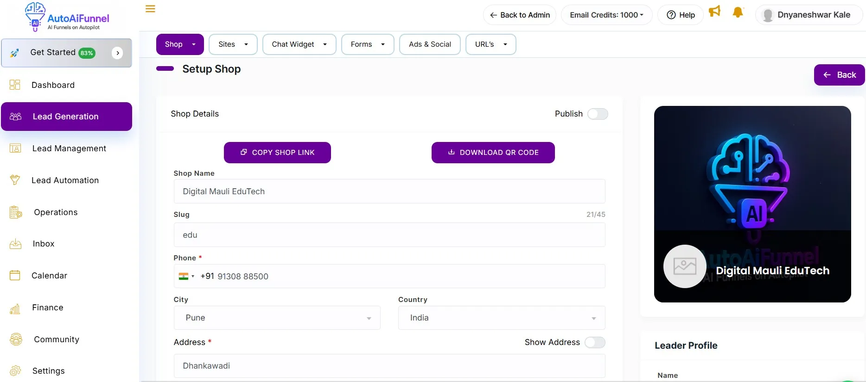This screenshot has height=382, width=866.
Task: Click the hamburger menu icon
Action: tap(150, 9)
